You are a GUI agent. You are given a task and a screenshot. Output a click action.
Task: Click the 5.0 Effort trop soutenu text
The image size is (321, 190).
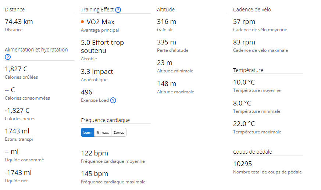(102, 46)
